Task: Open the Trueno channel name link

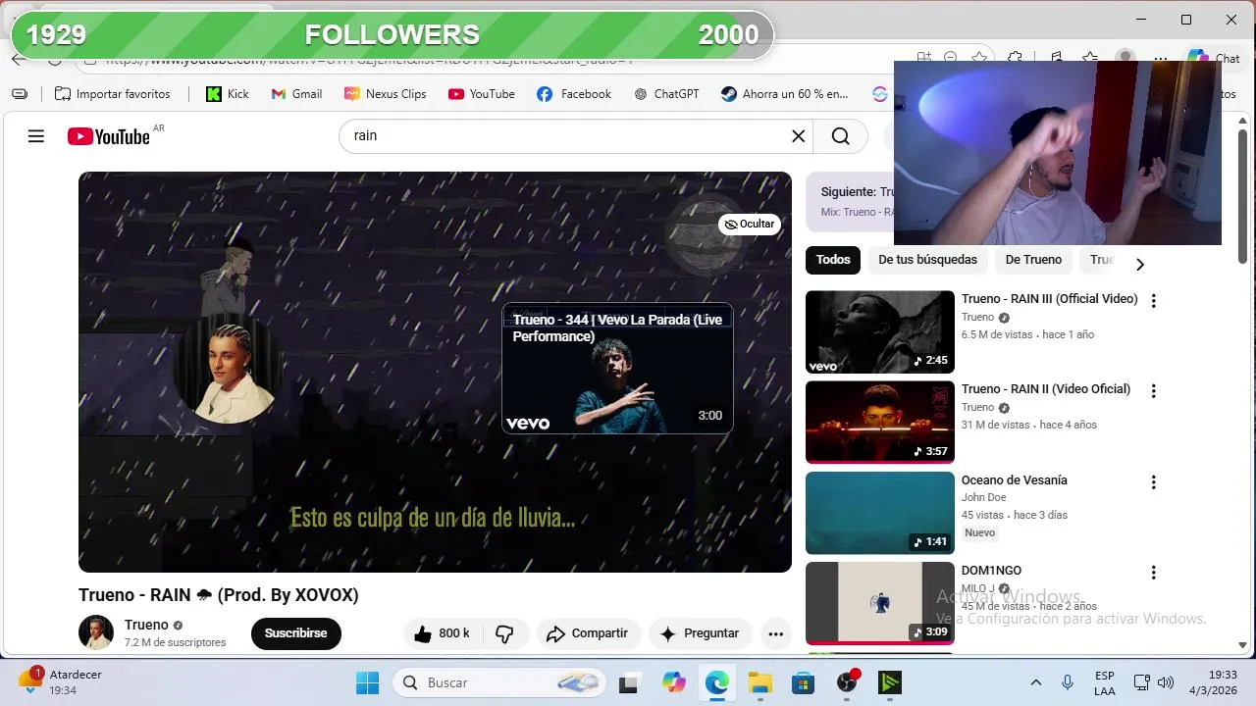Action: coord(146,625)
